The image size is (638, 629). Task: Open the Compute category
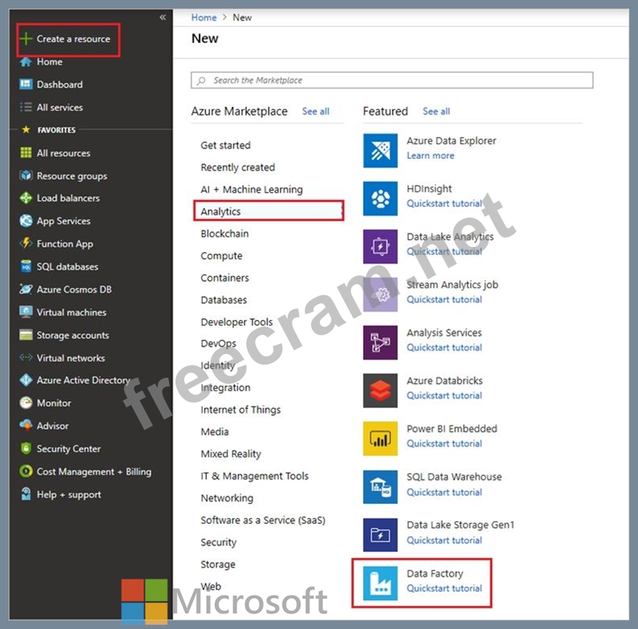pyautogui.click(x=221, y=256)
